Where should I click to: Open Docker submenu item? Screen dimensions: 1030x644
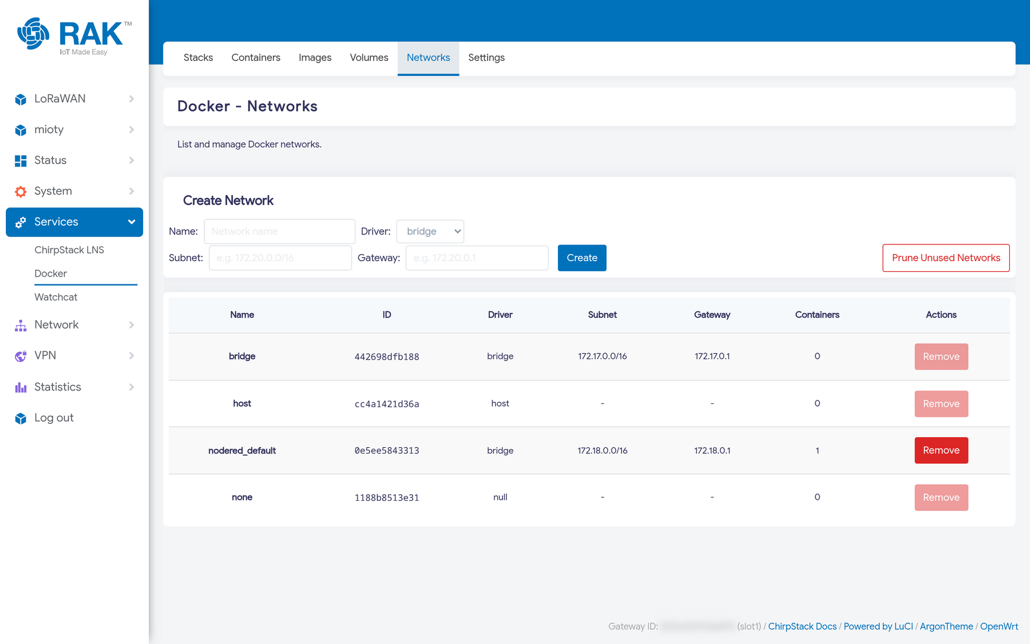pyautogui.click(x=51, y=274)
